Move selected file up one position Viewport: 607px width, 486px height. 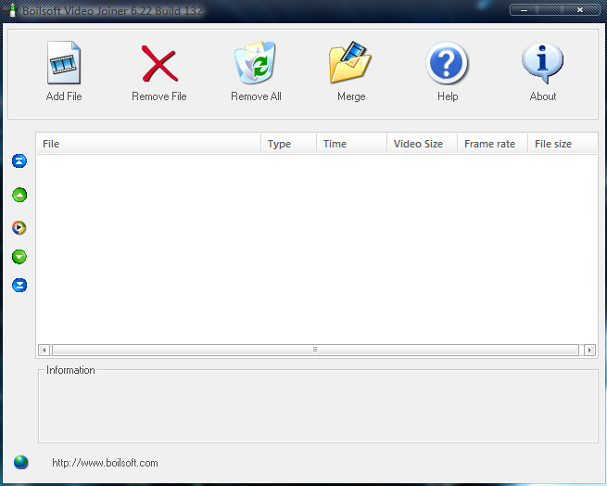pyautogui.click(x=19, y=195)
